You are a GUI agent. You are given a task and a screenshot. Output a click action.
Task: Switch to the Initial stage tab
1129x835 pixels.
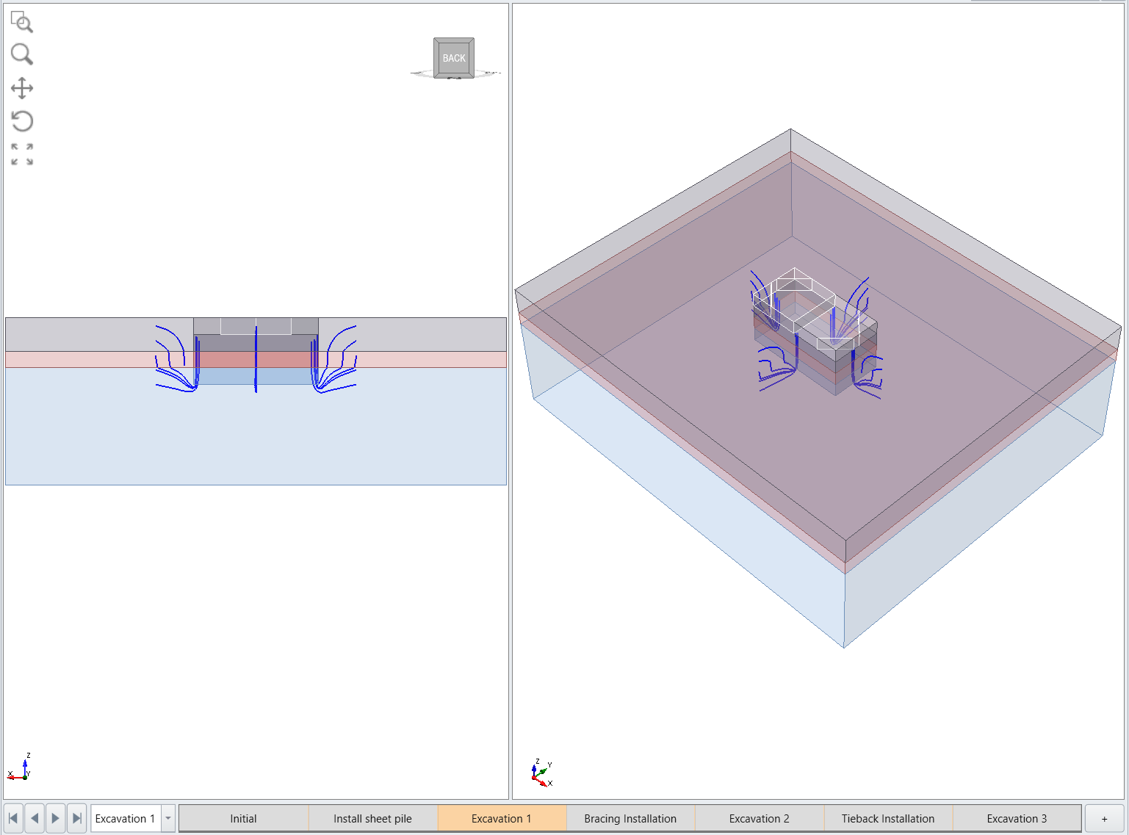[x=244, y=818]
